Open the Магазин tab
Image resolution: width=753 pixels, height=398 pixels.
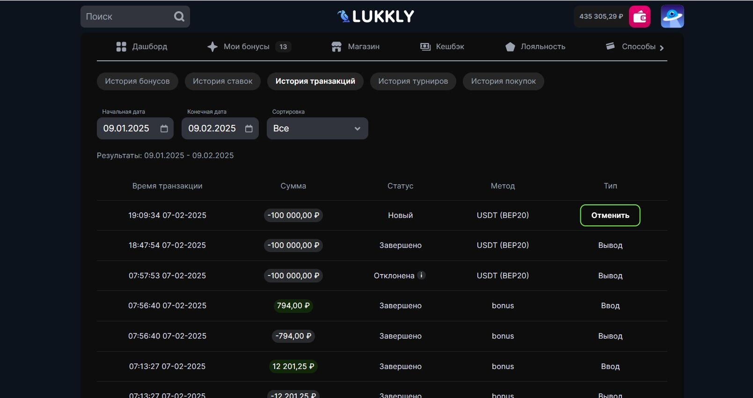click(x=356, y=47)
